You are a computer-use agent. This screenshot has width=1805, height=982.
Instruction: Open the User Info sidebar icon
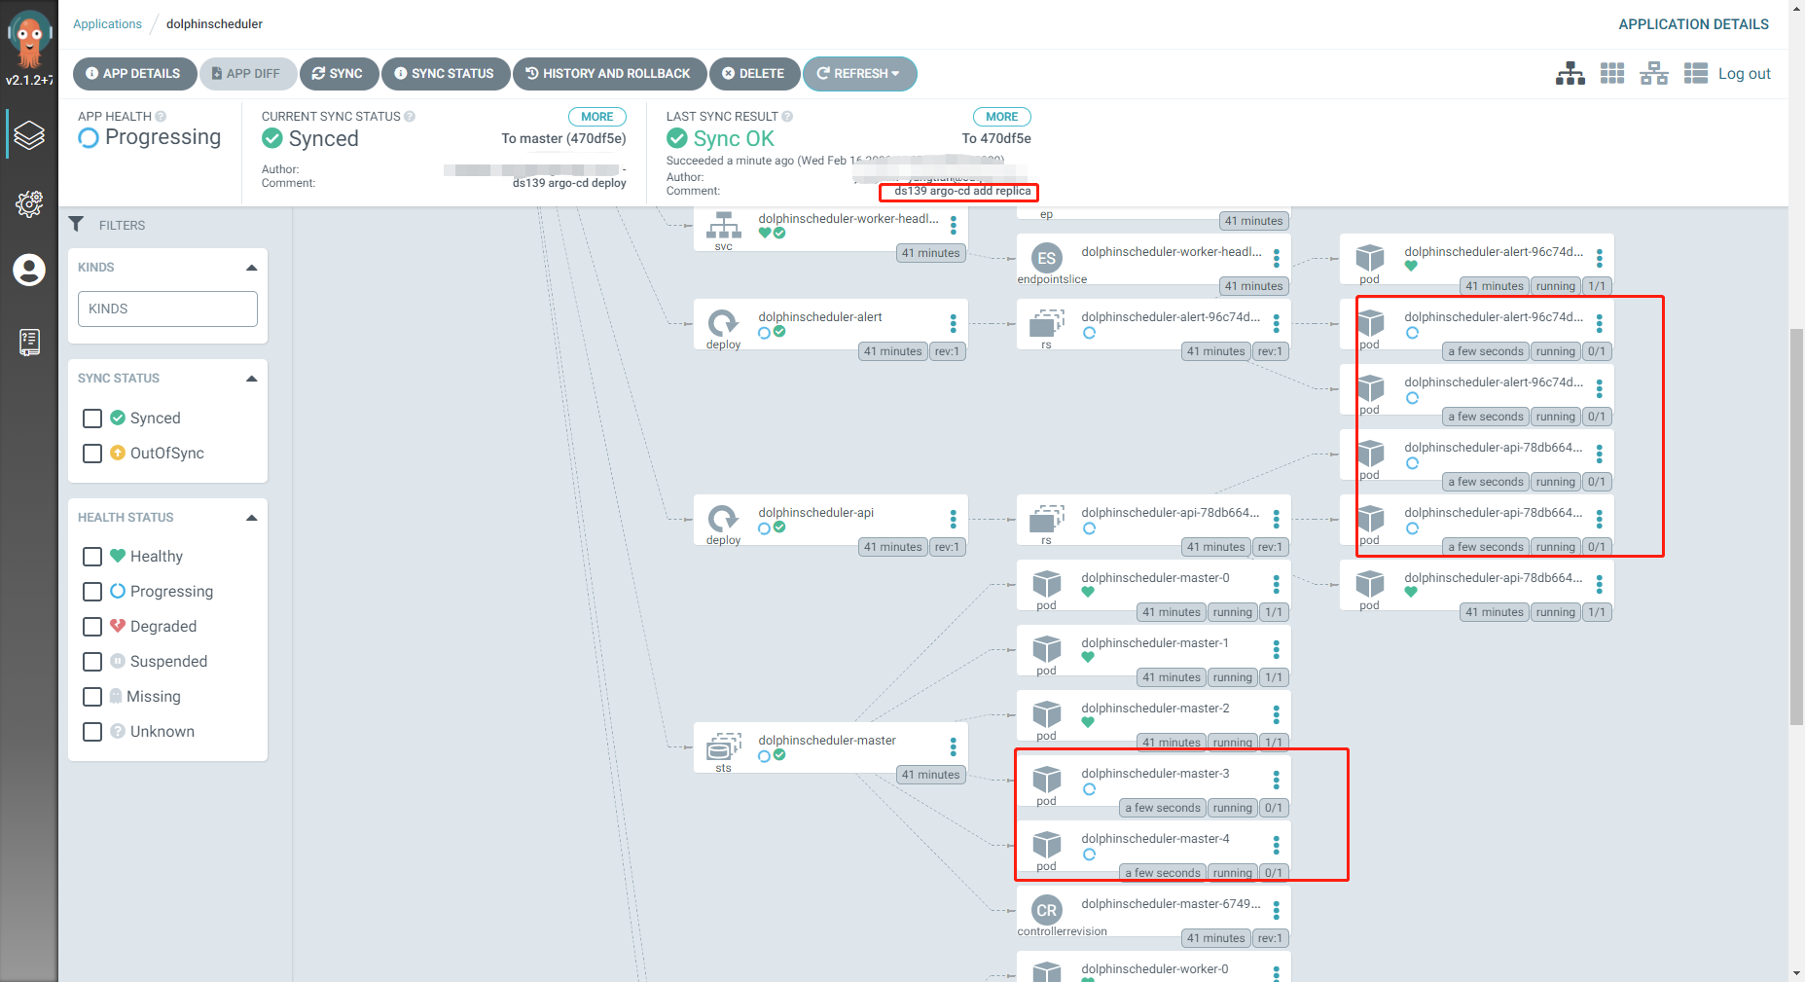[29, 270]
